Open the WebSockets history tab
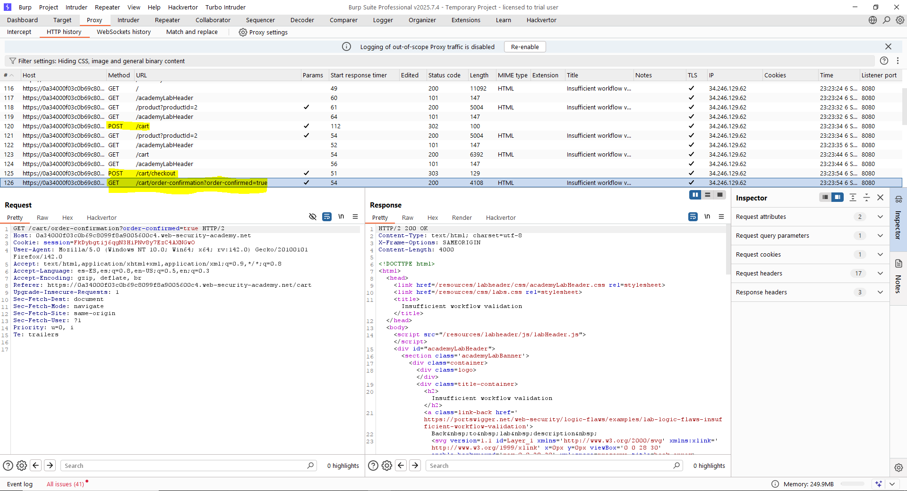 [124, 32]
